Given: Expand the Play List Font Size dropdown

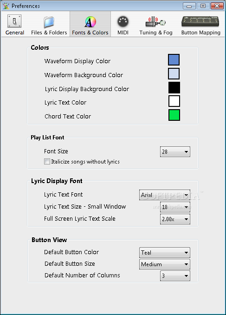Looking at the screenshot, I should click(x=175, y=151).
